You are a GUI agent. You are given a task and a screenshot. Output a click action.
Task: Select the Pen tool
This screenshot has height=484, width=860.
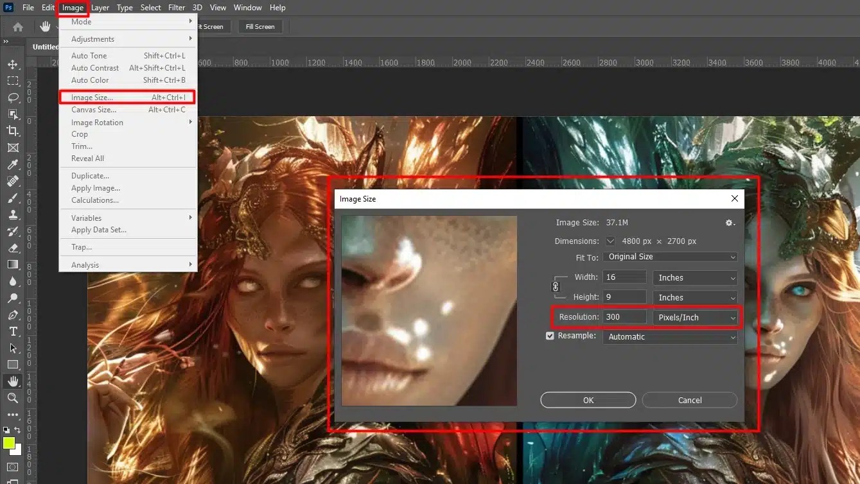coord(12,315)
